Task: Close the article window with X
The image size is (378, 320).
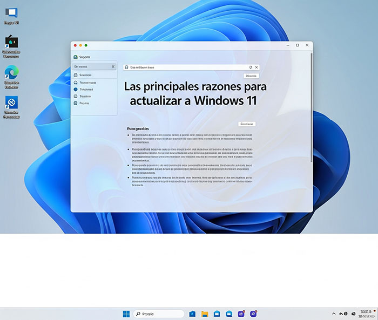Action: (307, 45)
